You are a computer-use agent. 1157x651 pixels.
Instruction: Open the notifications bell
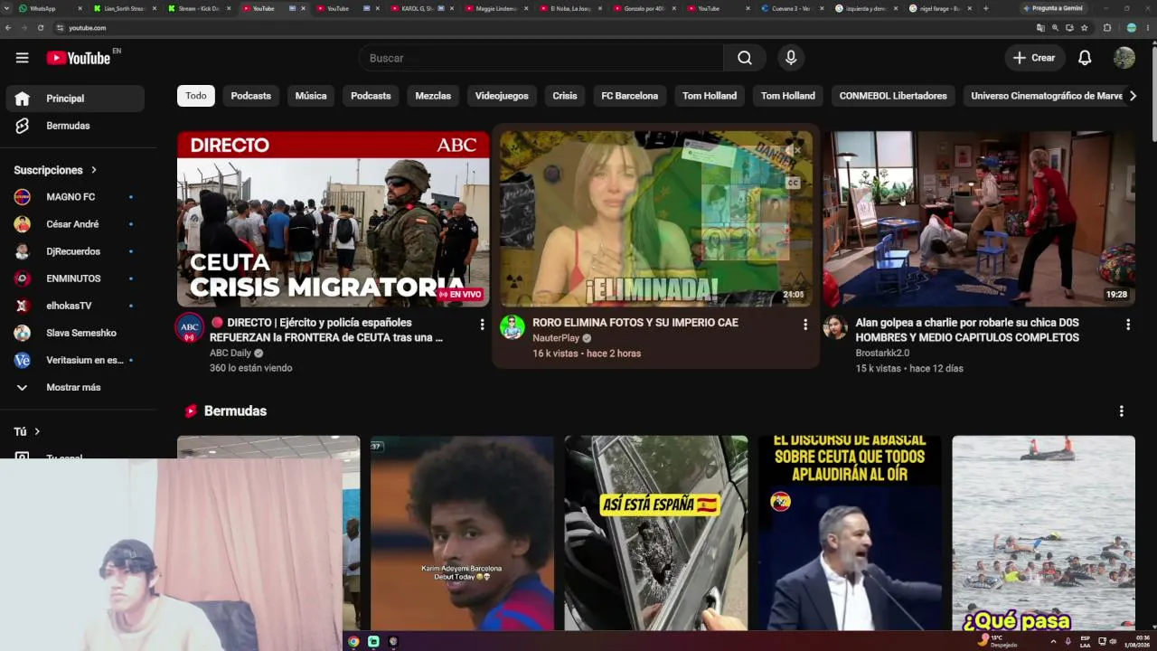[x=1085, y=58]
